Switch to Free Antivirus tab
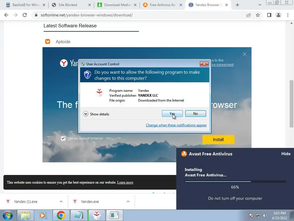 tap(163, 5)
